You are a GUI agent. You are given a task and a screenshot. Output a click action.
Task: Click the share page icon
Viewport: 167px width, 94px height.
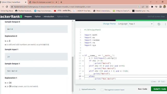click(x=143, y=7)
